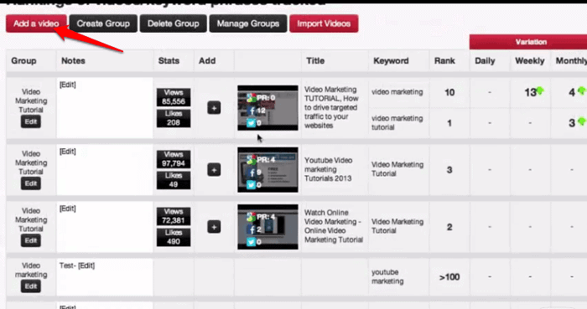The width and height of the screenshot is (587, 309).
Task: Click the Title column header
Action: pos(315,61)
